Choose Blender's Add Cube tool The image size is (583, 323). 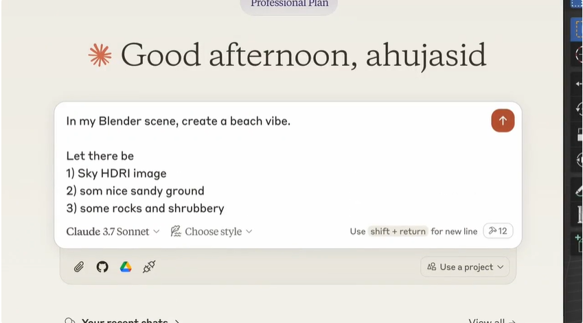tap(579, 243)
